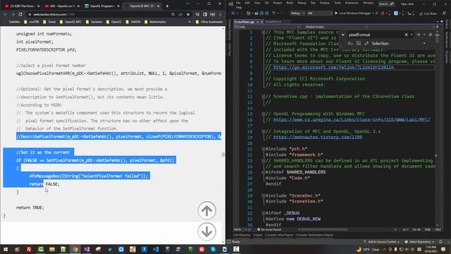This screenshot has width=451, height=254.
Task: Open the Build menu in Visual Studio
Action: click(x=290, y=3)
